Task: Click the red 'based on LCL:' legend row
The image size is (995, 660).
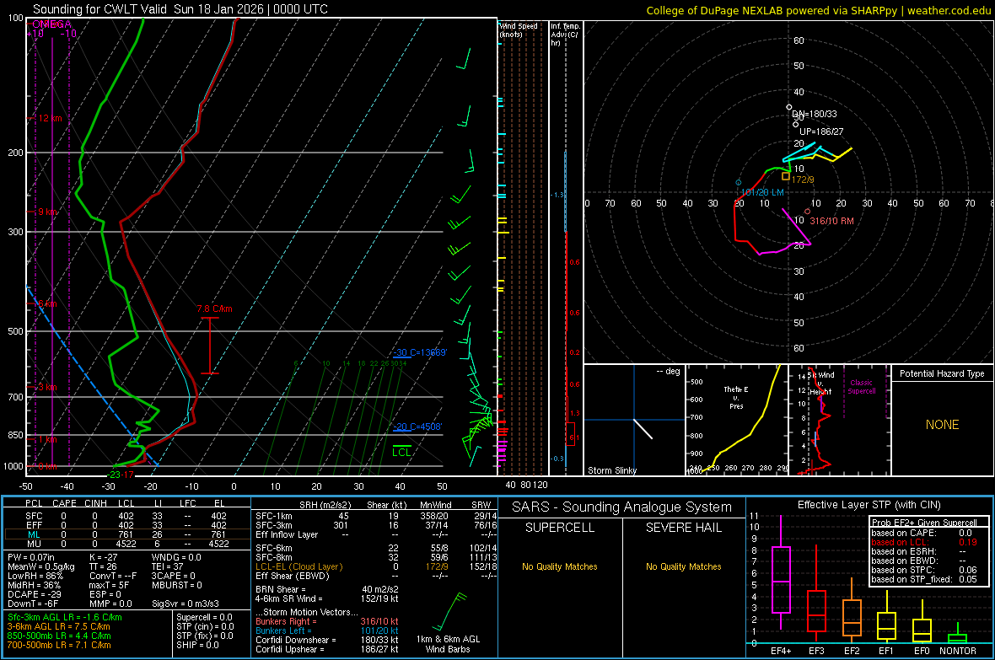Action: click(924, 542)
